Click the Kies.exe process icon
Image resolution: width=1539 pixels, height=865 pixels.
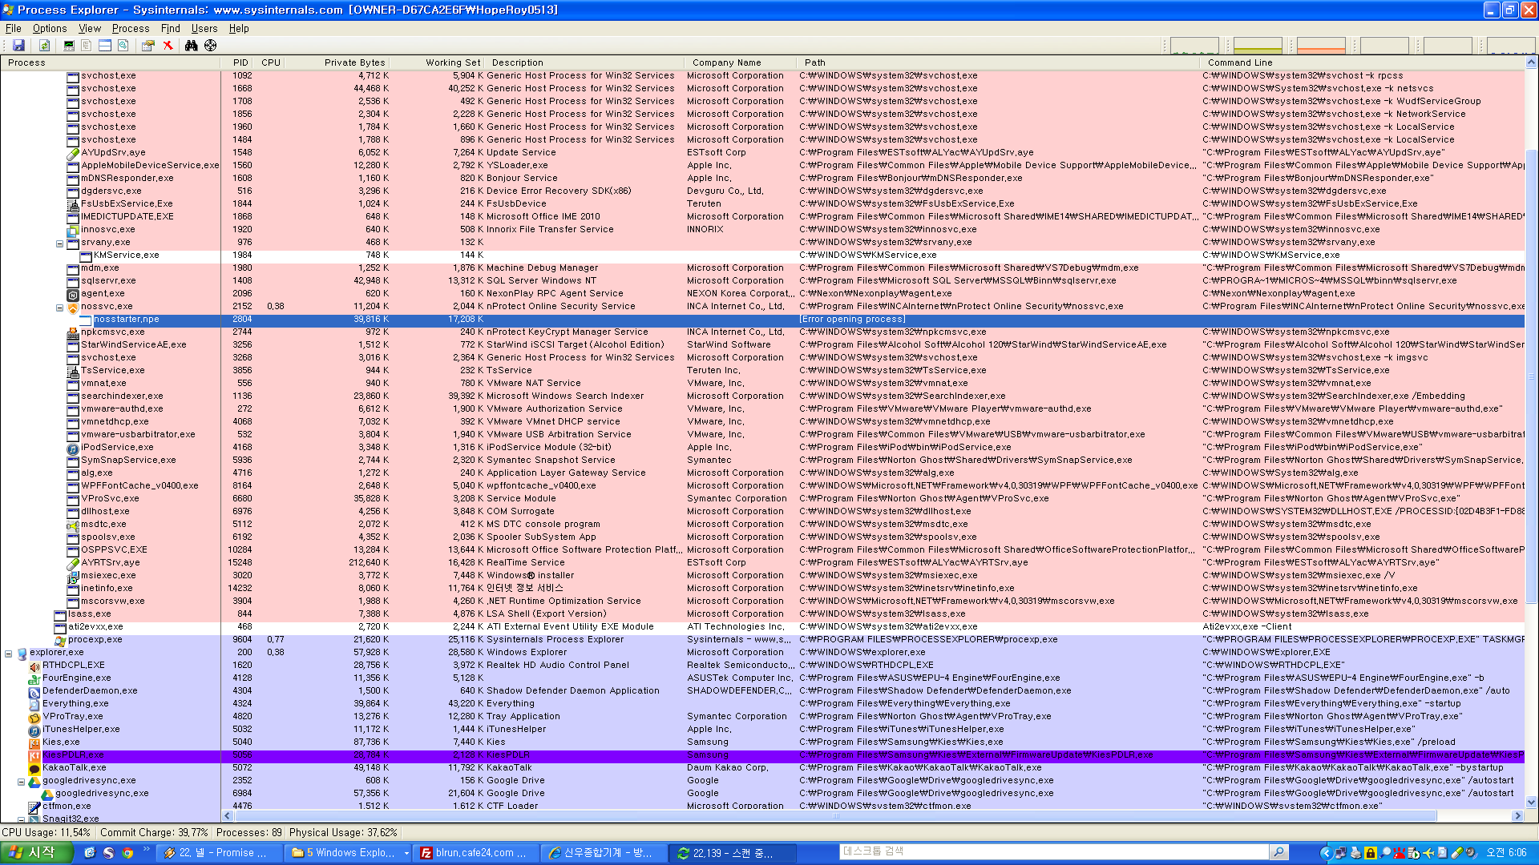click(x=34, y=742)
